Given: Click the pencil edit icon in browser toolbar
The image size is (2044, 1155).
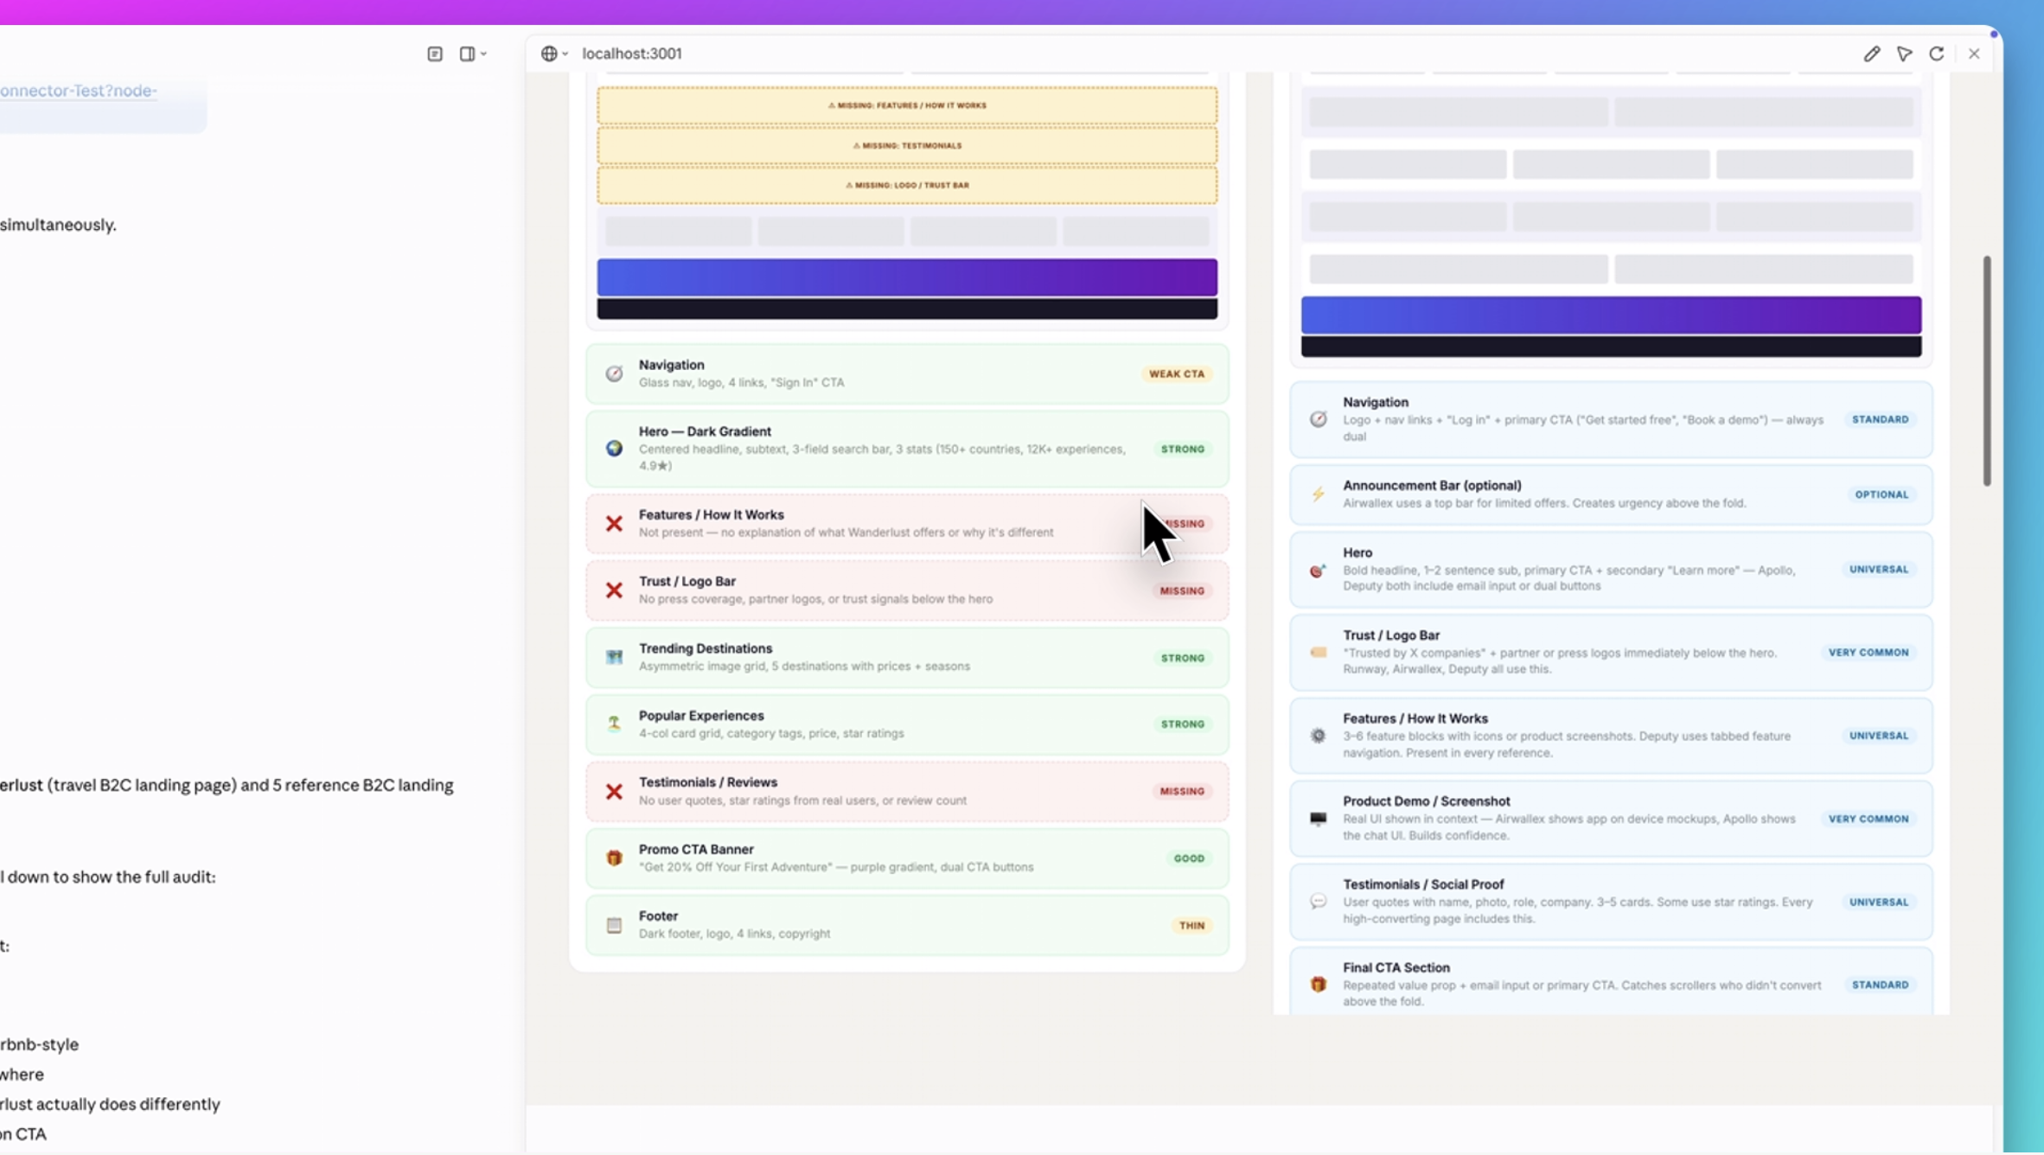Looking at the screenshot, I should pos(1871,54).
